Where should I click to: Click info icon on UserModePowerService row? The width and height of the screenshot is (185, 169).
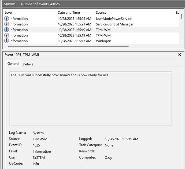pos(7,19)
